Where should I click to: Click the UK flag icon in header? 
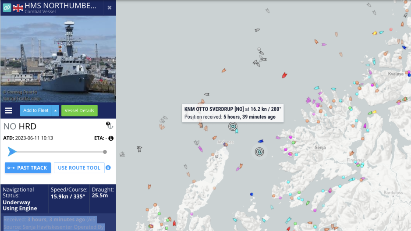18,8
